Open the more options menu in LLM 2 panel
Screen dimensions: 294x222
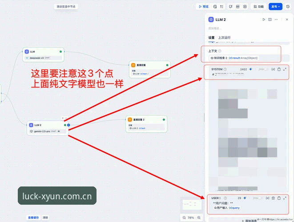click(276, 20)
